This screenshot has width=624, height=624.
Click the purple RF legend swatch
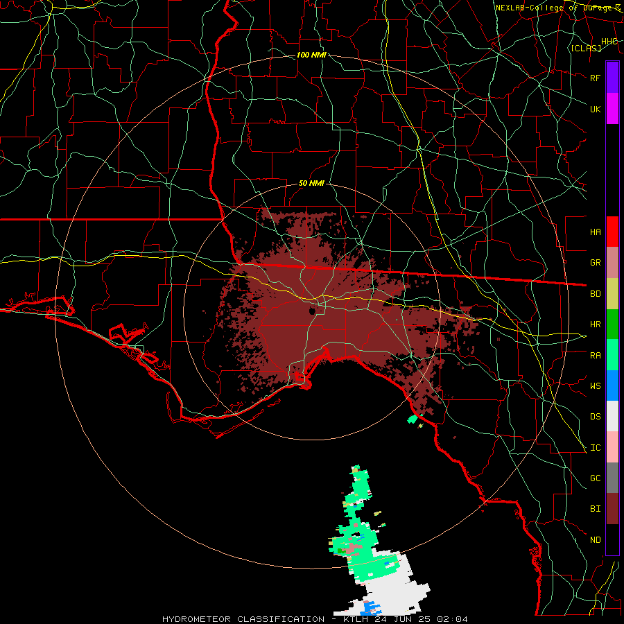612,78
